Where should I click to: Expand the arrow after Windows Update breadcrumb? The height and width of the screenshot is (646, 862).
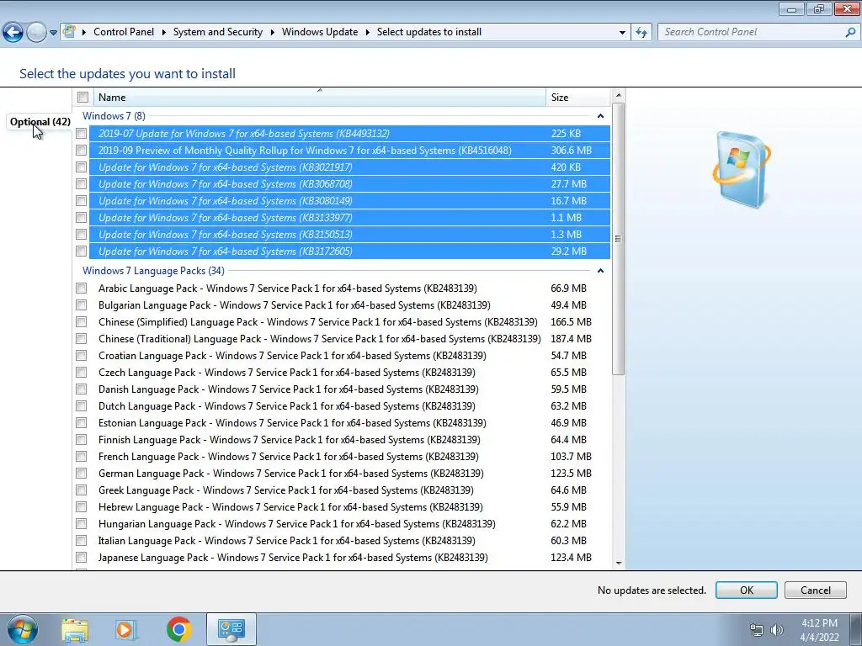[x=367, y=32]
